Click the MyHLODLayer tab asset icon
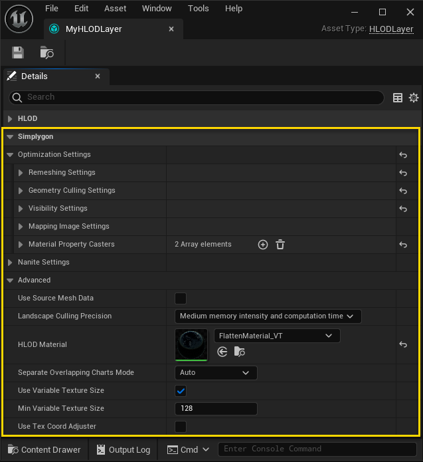Screen dimensions: 423x462 coord(54,29)
